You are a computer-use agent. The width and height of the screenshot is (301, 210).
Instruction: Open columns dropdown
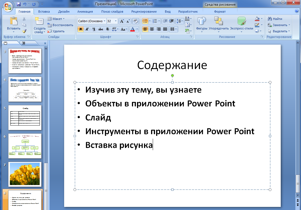pos(174,29)
